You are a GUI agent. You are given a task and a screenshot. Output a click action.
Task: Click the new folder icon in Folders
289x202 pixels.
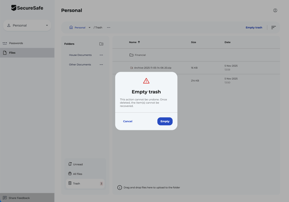point(101,44)
